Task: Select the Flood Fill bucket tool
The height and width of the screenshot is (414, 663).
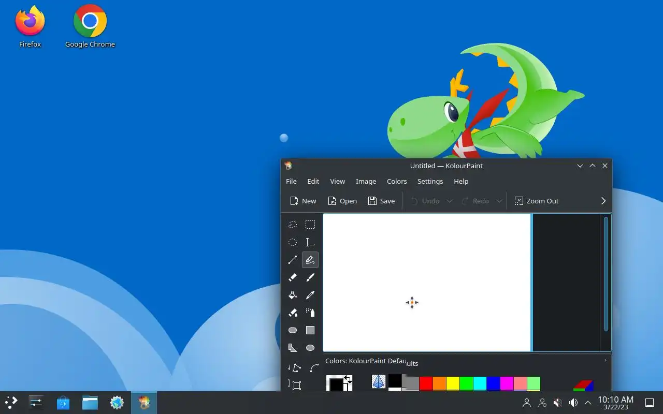Action: coord(293,295)
